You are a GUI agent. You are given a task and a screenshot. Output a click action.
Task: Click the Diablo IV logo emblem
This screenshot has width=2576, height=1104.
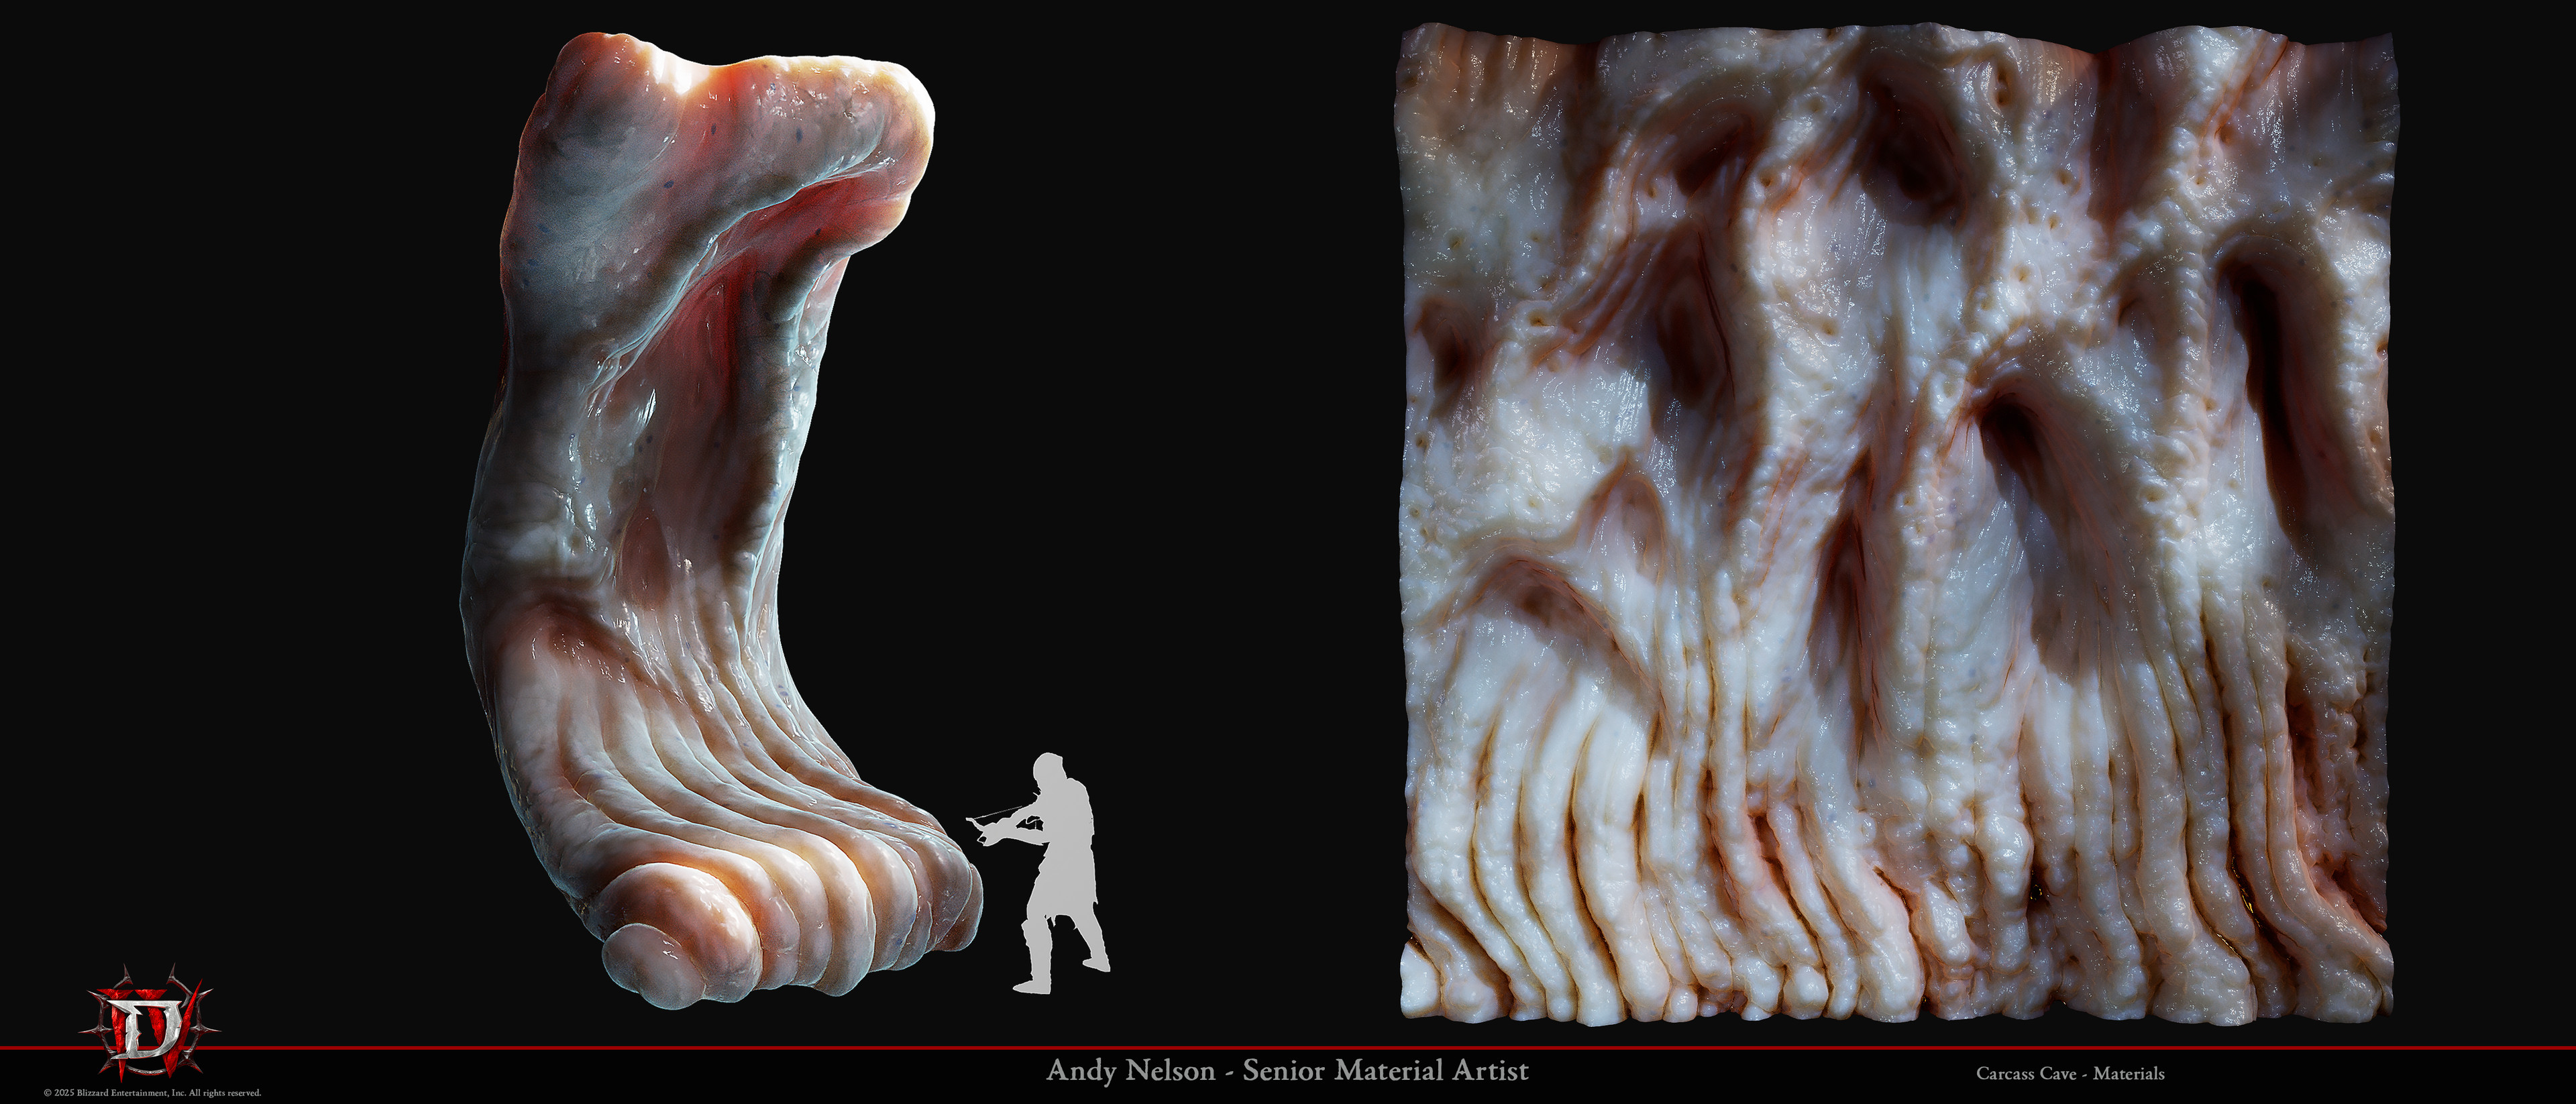[151, 1023]
